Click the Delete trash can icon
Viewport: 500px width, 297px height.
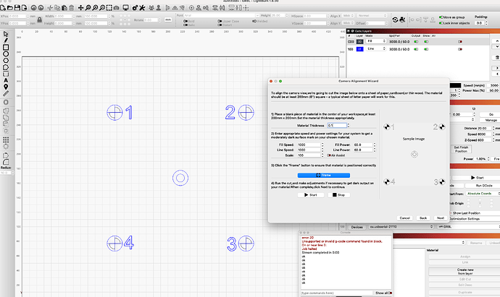(x=72, y=8)
